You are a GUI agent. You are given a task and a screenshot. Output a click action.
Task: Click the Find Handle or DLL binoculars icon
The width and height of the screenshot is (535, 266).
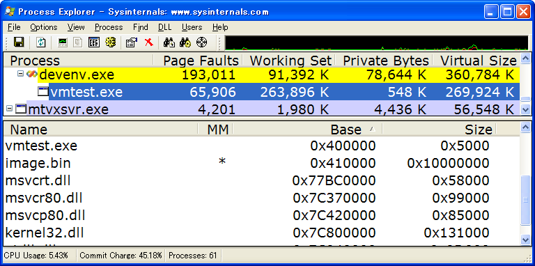169,42
